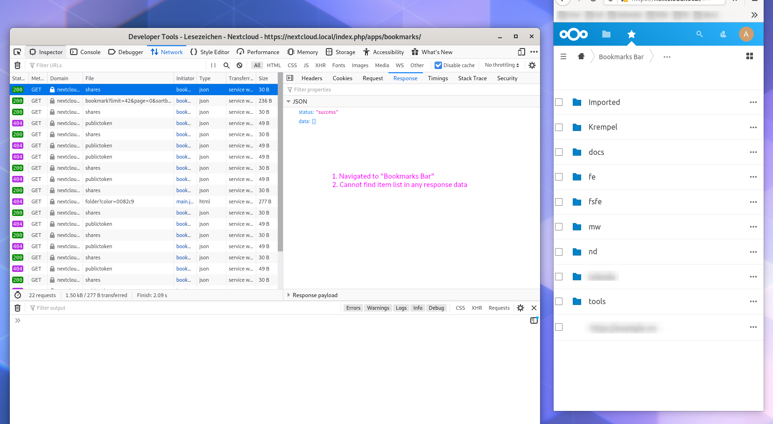Switch to the Timings tab

click(438, 78)
